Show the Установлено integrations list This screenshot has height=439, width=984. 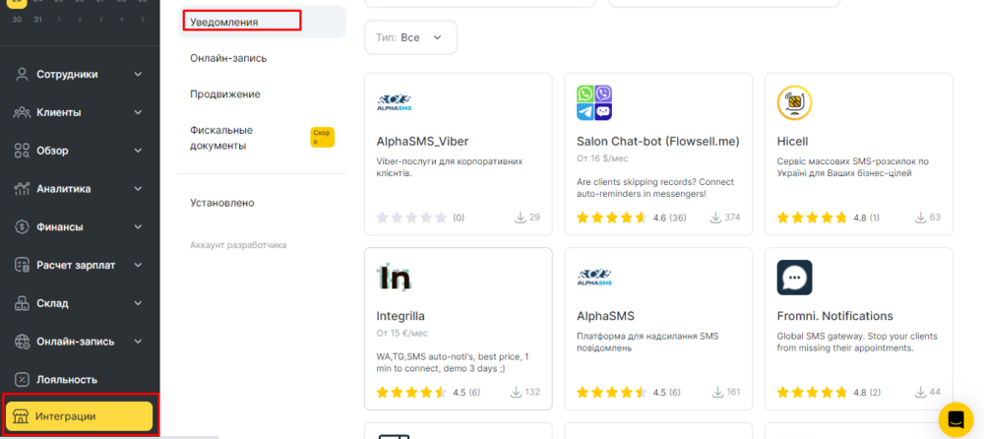(222, 203)
